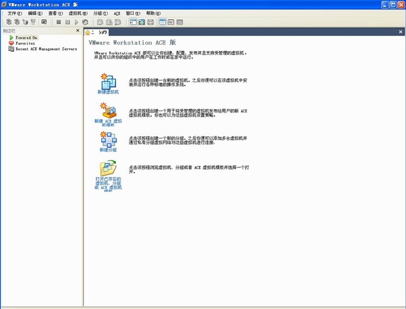Click the Power Off square toolbar icon
The image size is (406, 309).
[x=59, y=22]
